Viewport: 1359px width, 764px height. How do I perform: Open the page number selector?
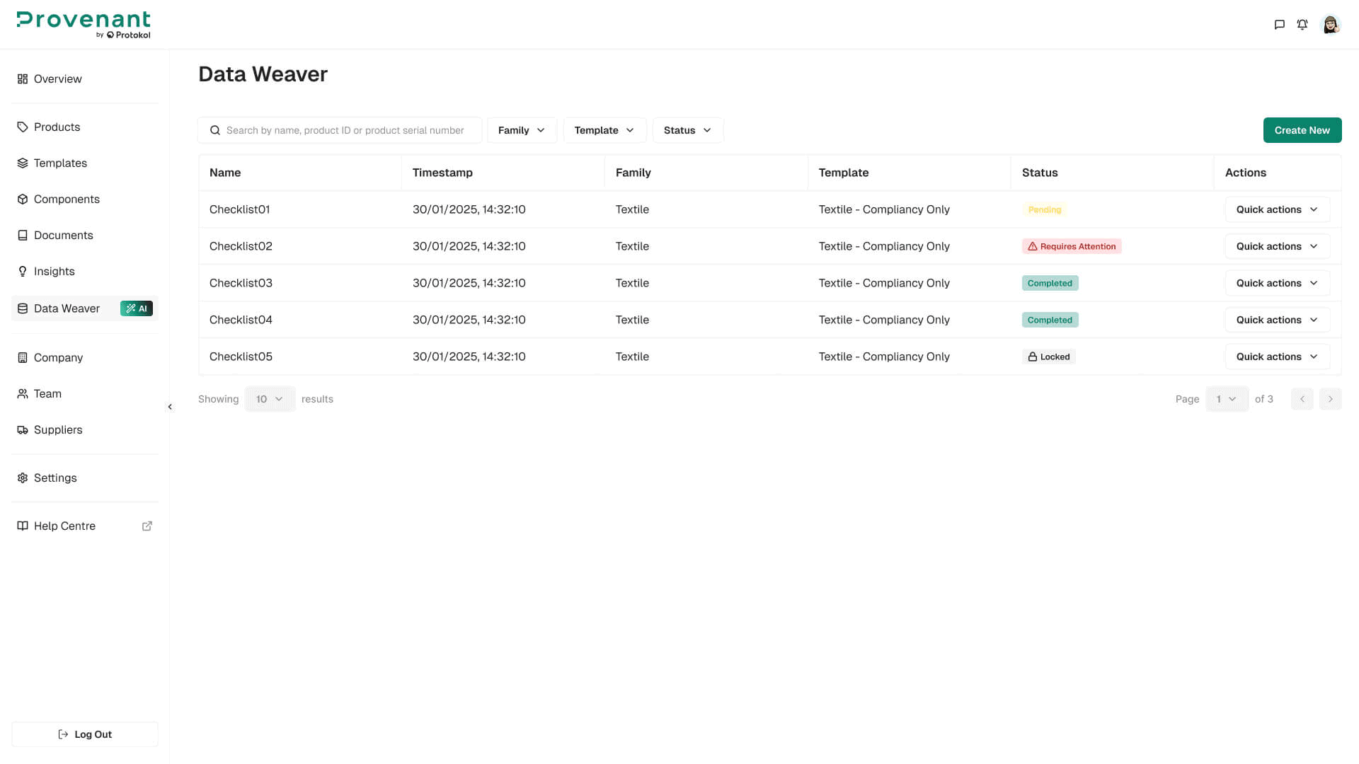[x=1227, y=399]
